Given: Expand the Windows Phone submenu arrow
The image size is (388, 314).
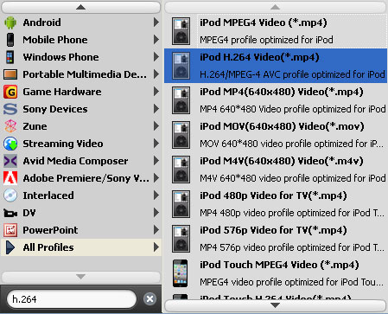Looking at the screenshot, I should (156, 57).
